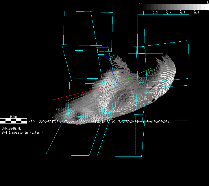The width and height of the screenshot is (209, 186).
Task: Select the 5 km scale bar
Action: pos(13,120)
